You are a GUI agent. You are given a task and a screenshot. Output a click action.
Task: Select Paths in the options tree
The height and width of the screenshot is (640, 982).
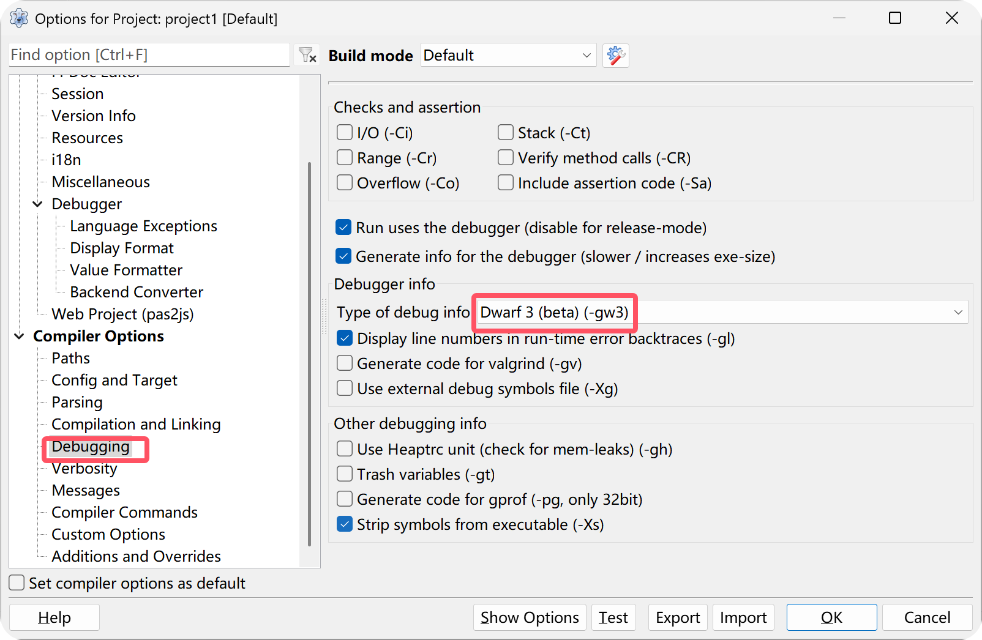click(x=70, y=359)
